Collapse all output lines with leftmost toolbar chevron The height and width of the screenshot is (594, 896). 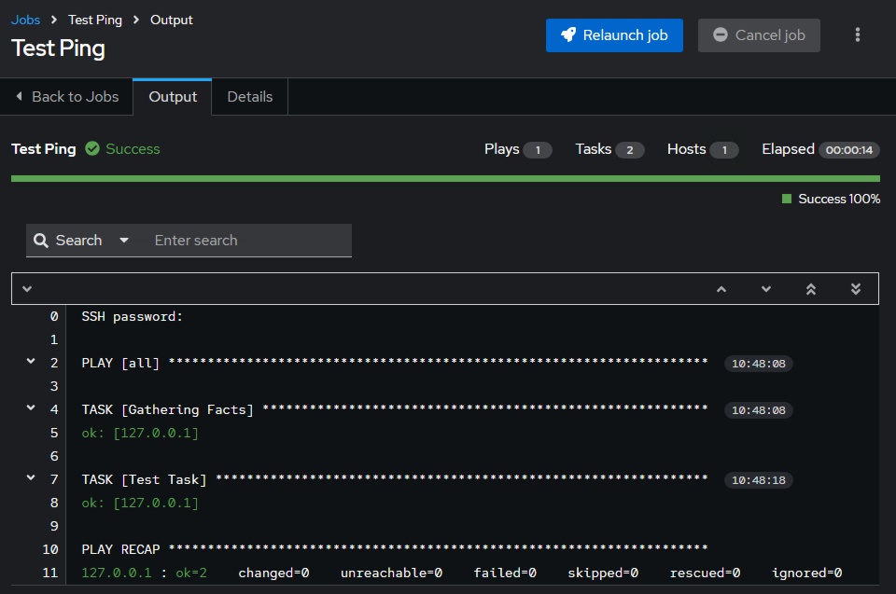click(27, 288)
